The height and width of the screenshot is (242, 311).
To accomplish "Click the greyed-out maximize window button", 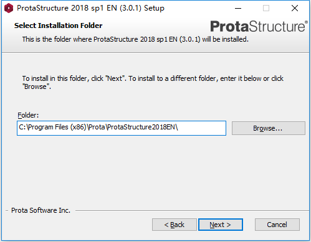I will click(x=266, y=8).
